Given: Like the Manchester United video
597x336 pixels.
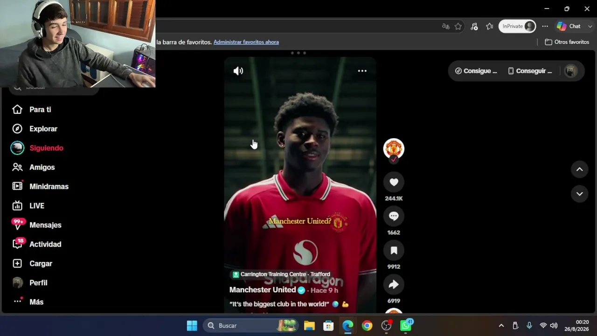Looking at the screenshot, I should pyautogui.click(x=394, y=182).
